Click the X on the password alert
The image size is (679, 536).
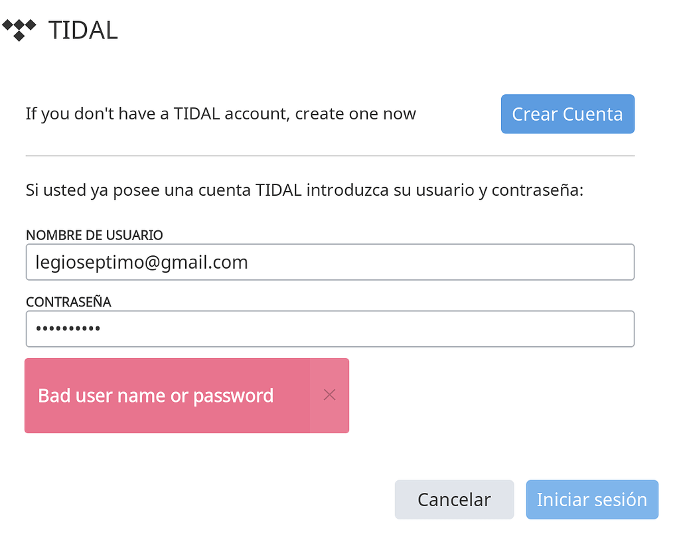click(329, 395)
